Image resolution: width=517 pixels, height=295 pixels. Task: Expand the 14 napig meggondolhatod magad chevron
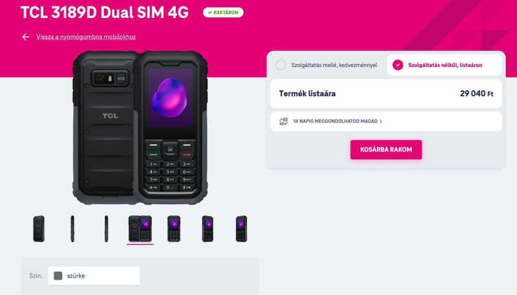[x=381, y=121]
